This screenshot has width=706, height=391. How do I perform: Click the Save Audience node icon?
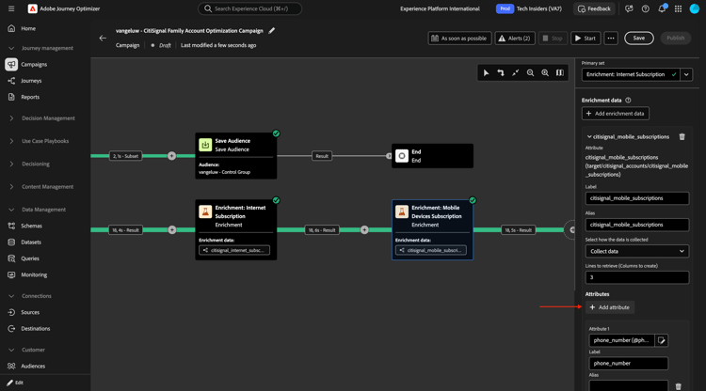pos(205,145)
